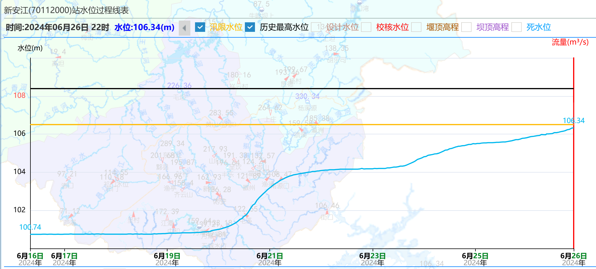596x269 pixels.
Task: Enable the 死水位 checkbox
Action: point(517,27)
